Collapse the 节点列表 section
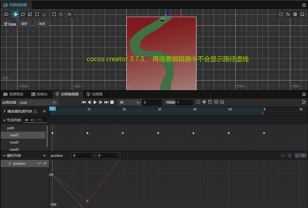Viewport: 308px width, 208px height. point(4,120)
